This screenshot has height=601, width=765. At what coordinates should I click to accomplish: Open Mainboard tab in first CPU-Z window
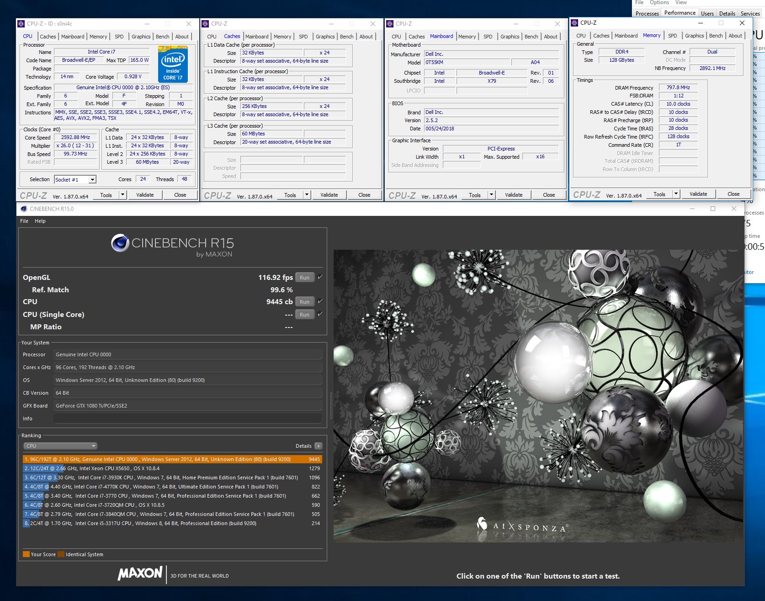pos(73,37)
